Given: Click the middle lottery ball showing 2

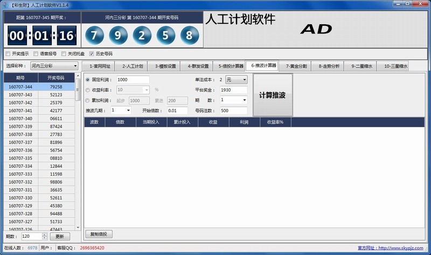Looking at the screenshot, I should (142, 36).
